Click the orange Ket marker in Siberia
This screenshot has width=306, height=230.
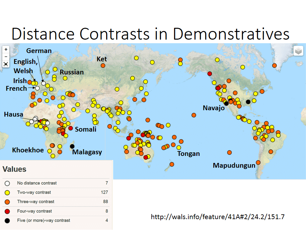pos(103,65)
